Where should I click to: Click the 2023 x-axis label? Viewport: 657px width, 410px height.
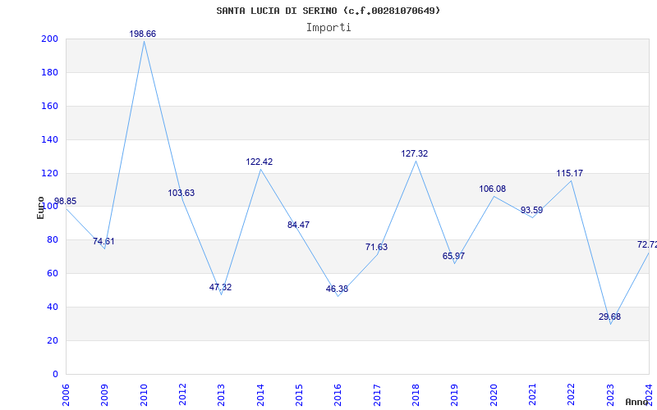[x=610, y=395]
